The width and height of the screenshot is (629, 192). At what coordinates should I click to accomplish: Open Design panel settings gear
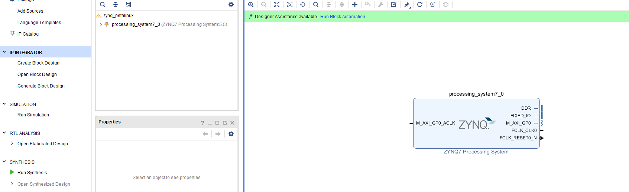click(231, 4)
